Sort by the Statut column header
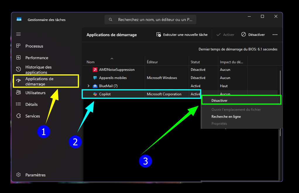 (195, 62)
